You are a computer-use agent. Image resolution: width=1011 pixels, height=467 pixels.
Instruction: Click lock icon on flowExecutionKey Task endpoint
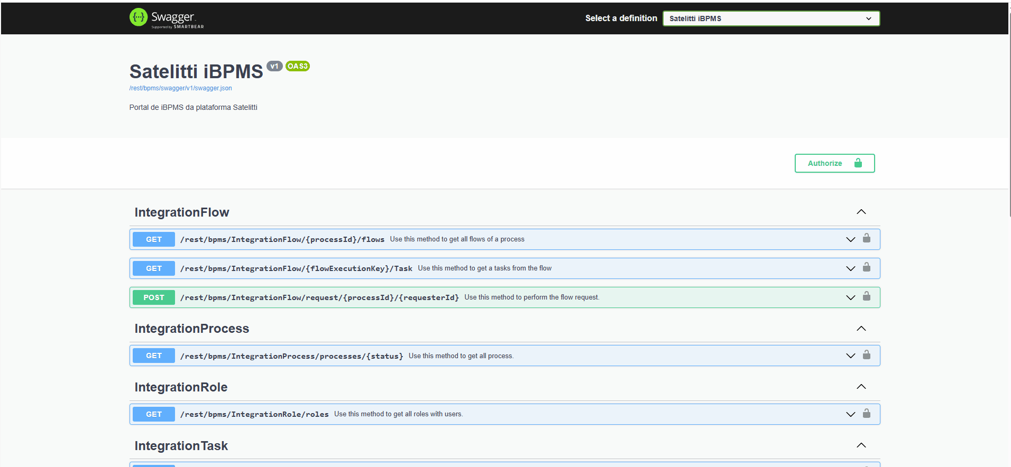pos(867,267)
